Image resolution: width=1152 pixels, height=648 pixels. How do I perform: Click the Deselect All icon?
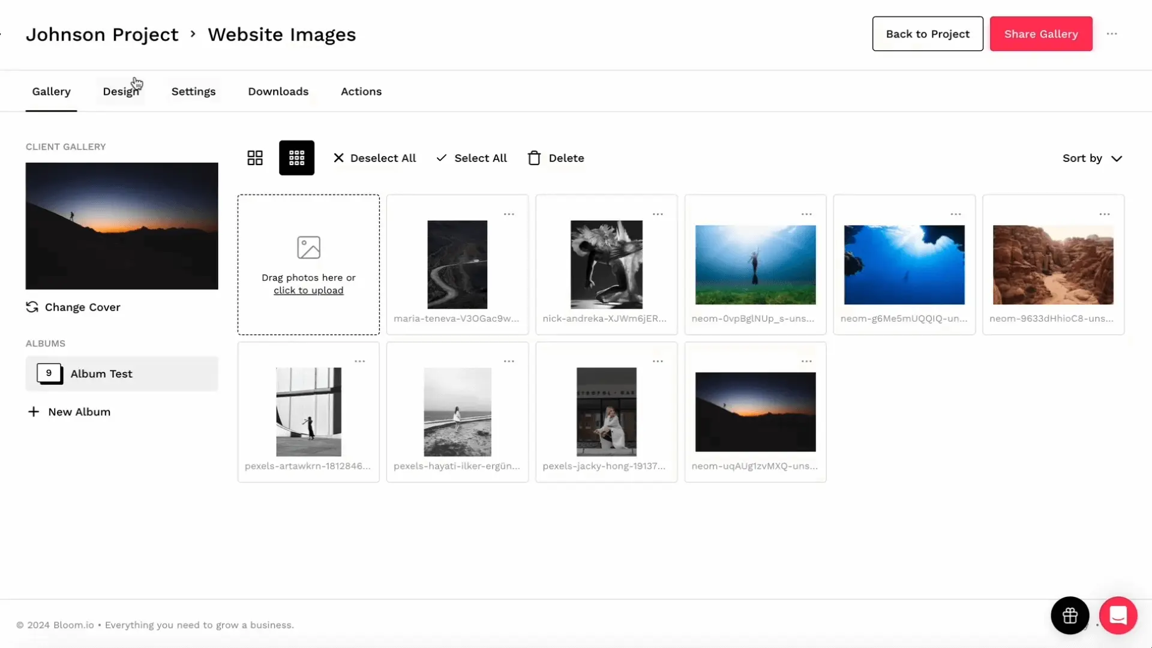338,158
